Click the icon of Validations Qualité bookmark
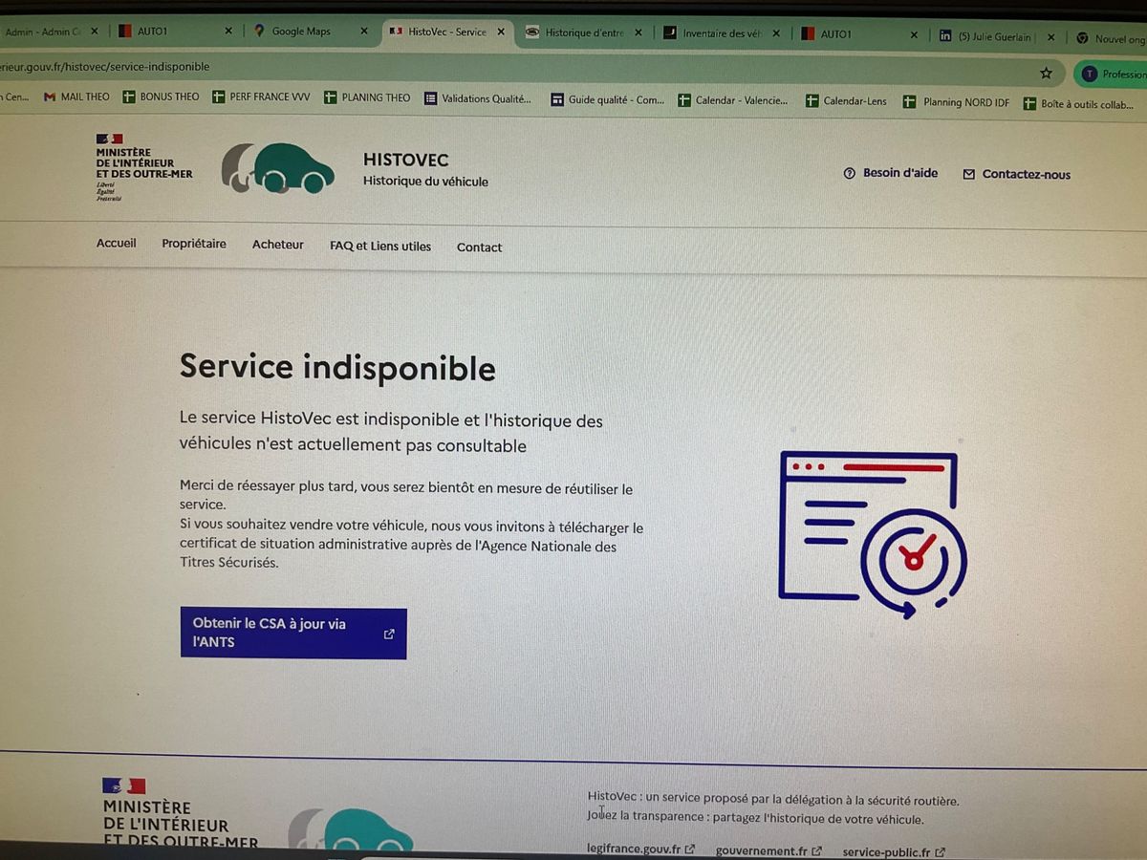The image size is (1147, 860). pos(430,98)
